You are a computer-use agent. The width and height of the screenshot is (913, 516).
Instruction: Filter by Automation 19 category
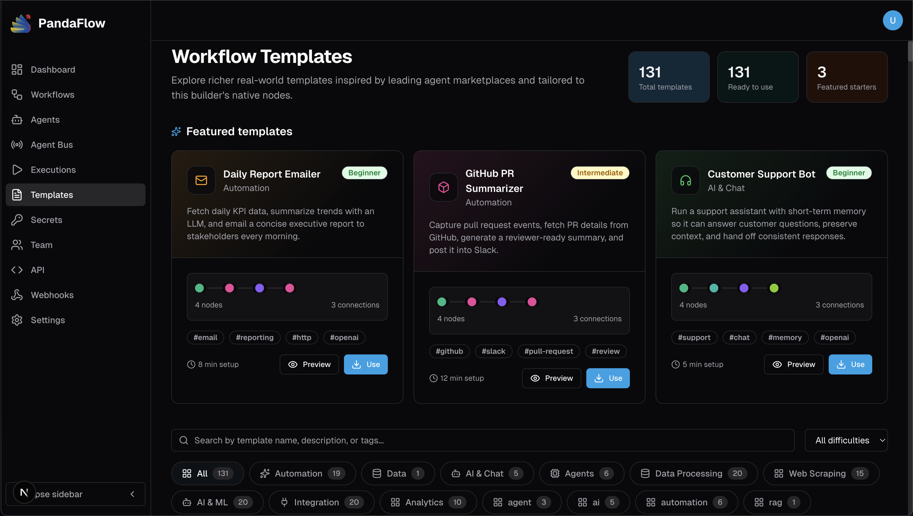point(302,473)
